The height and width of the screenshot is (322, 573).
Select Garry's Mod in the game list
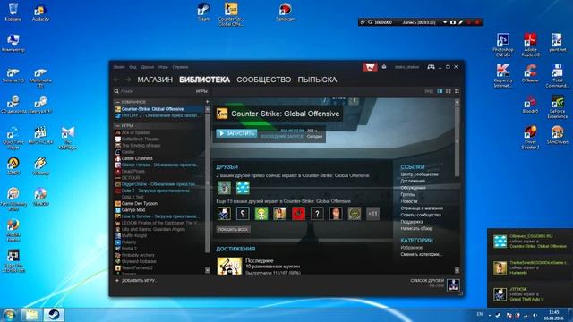click(x=159, y=210)
